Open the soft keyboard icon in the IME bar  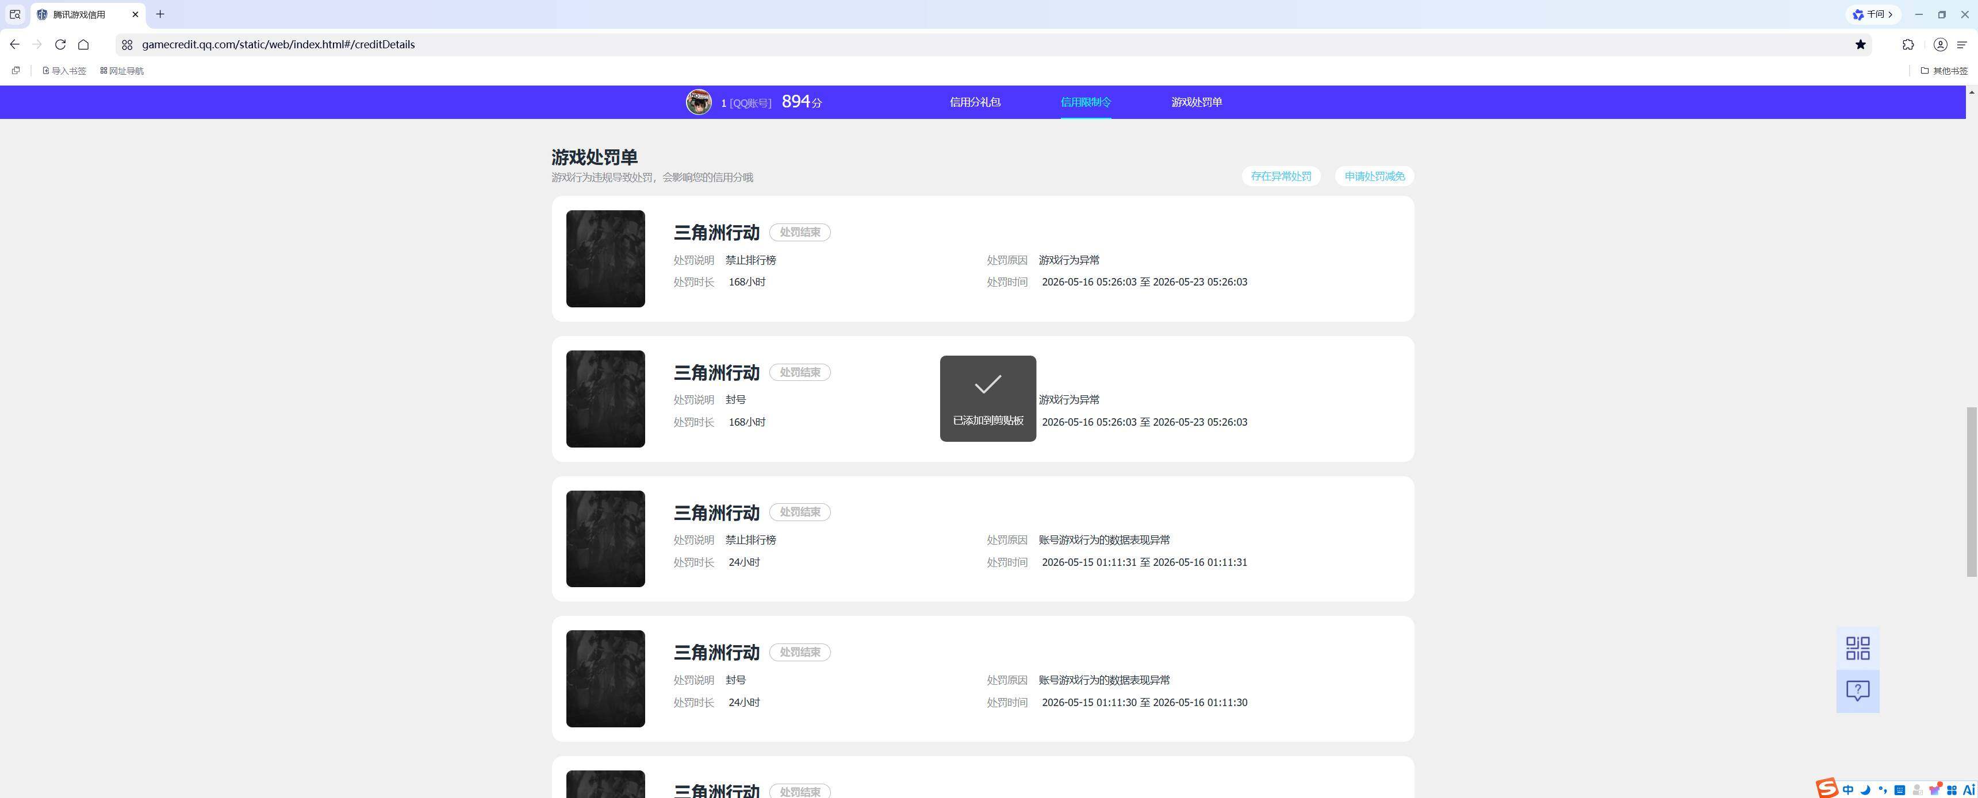coord(1900,791)
